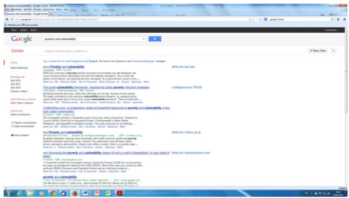Open the downloads arrow icon in Firefox toolbar

point(338,19)
